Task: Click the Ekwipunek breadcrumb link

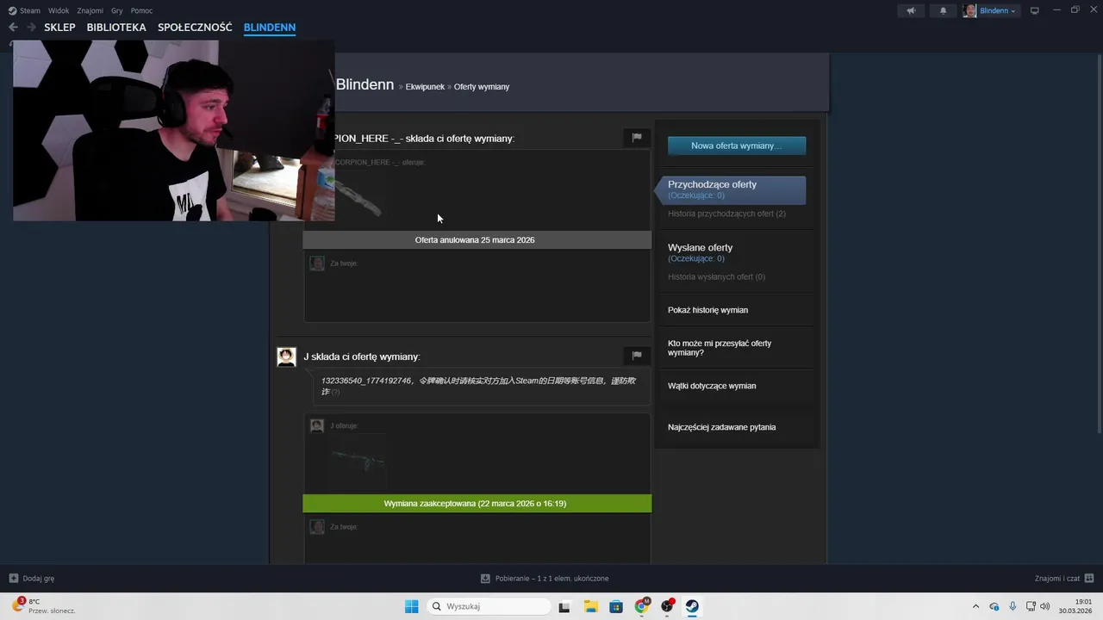Action: 425,86
